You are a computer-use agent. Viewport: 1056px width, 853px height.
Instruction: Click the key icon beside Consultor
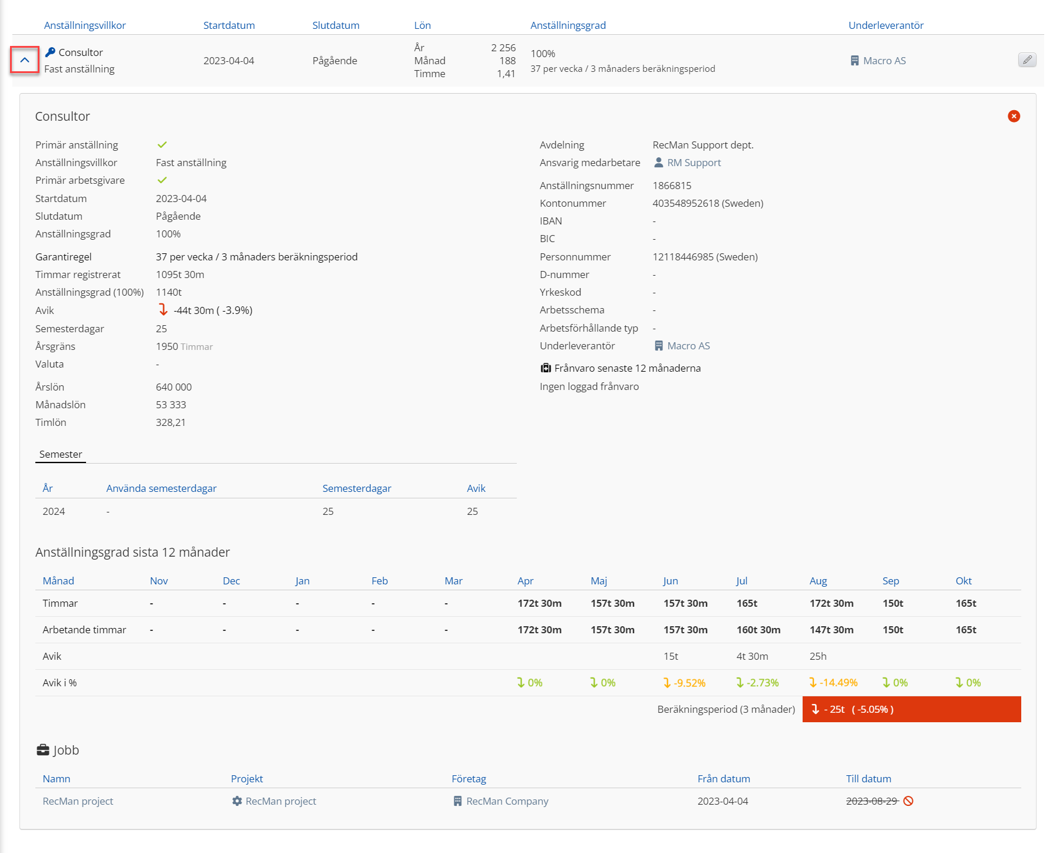50,52
